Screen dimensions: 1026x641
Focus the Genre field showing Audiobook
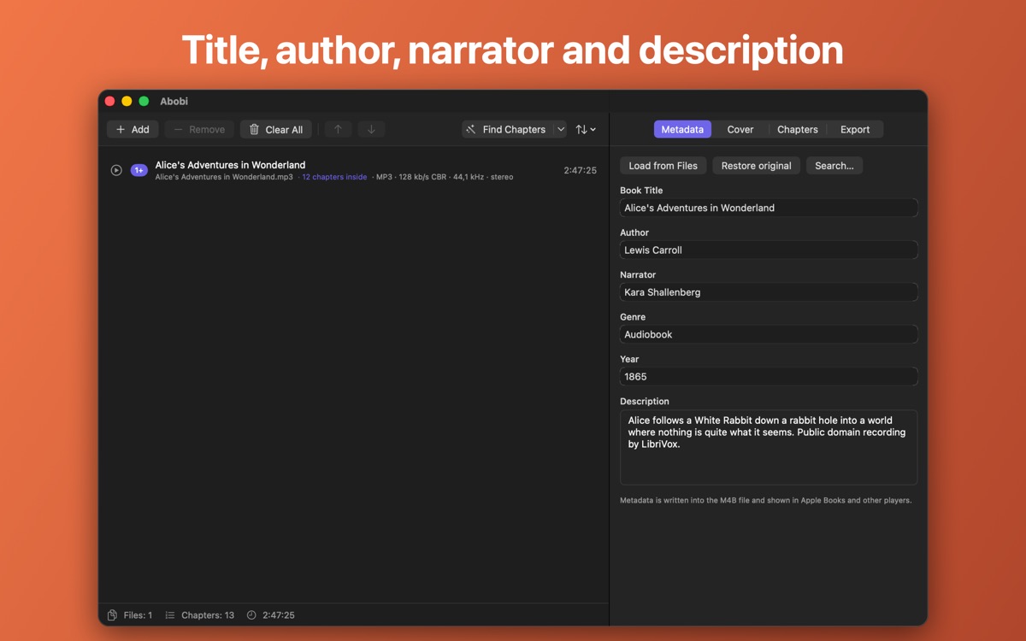click(769, 334)
